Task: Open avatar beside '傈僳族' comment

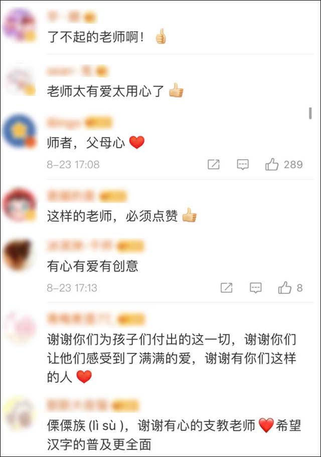Action: coord(19,413)
